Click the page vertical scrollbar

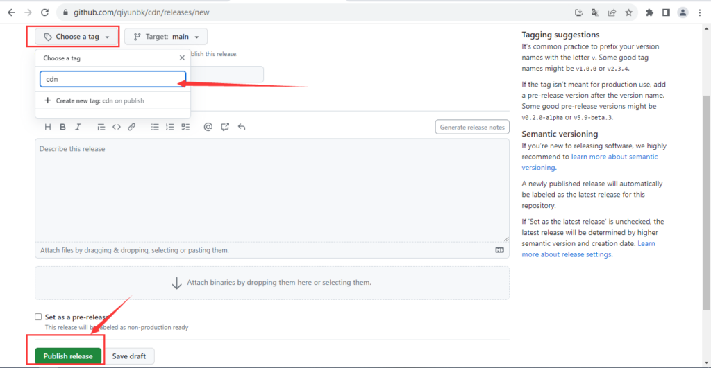[706, 203]
